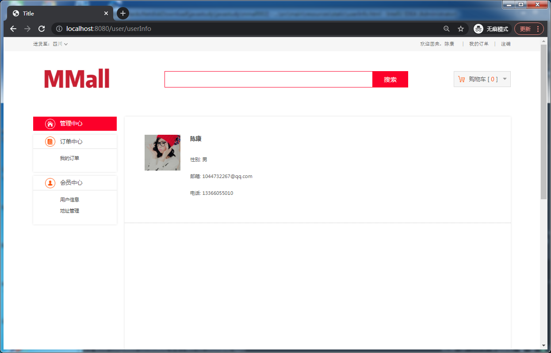The height and width of the screenshot is (353, 551).
Task: Click the MMall logo
Action: click(x=77, y=79)
